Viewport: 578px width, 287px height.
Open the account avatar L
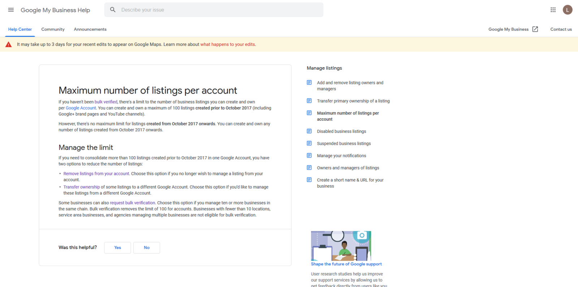click(x=568, y=10)
